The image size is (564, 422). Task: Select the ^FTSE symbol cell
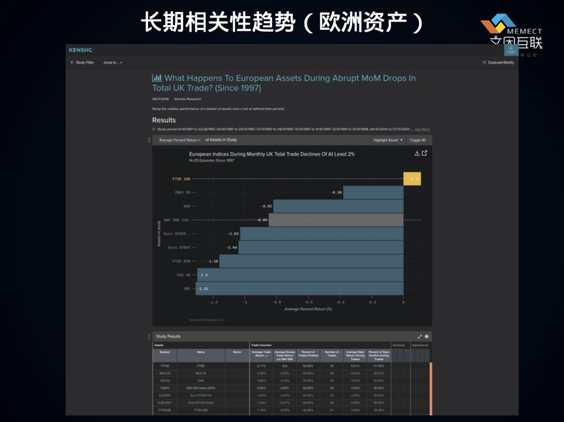[x=165, y=366]
